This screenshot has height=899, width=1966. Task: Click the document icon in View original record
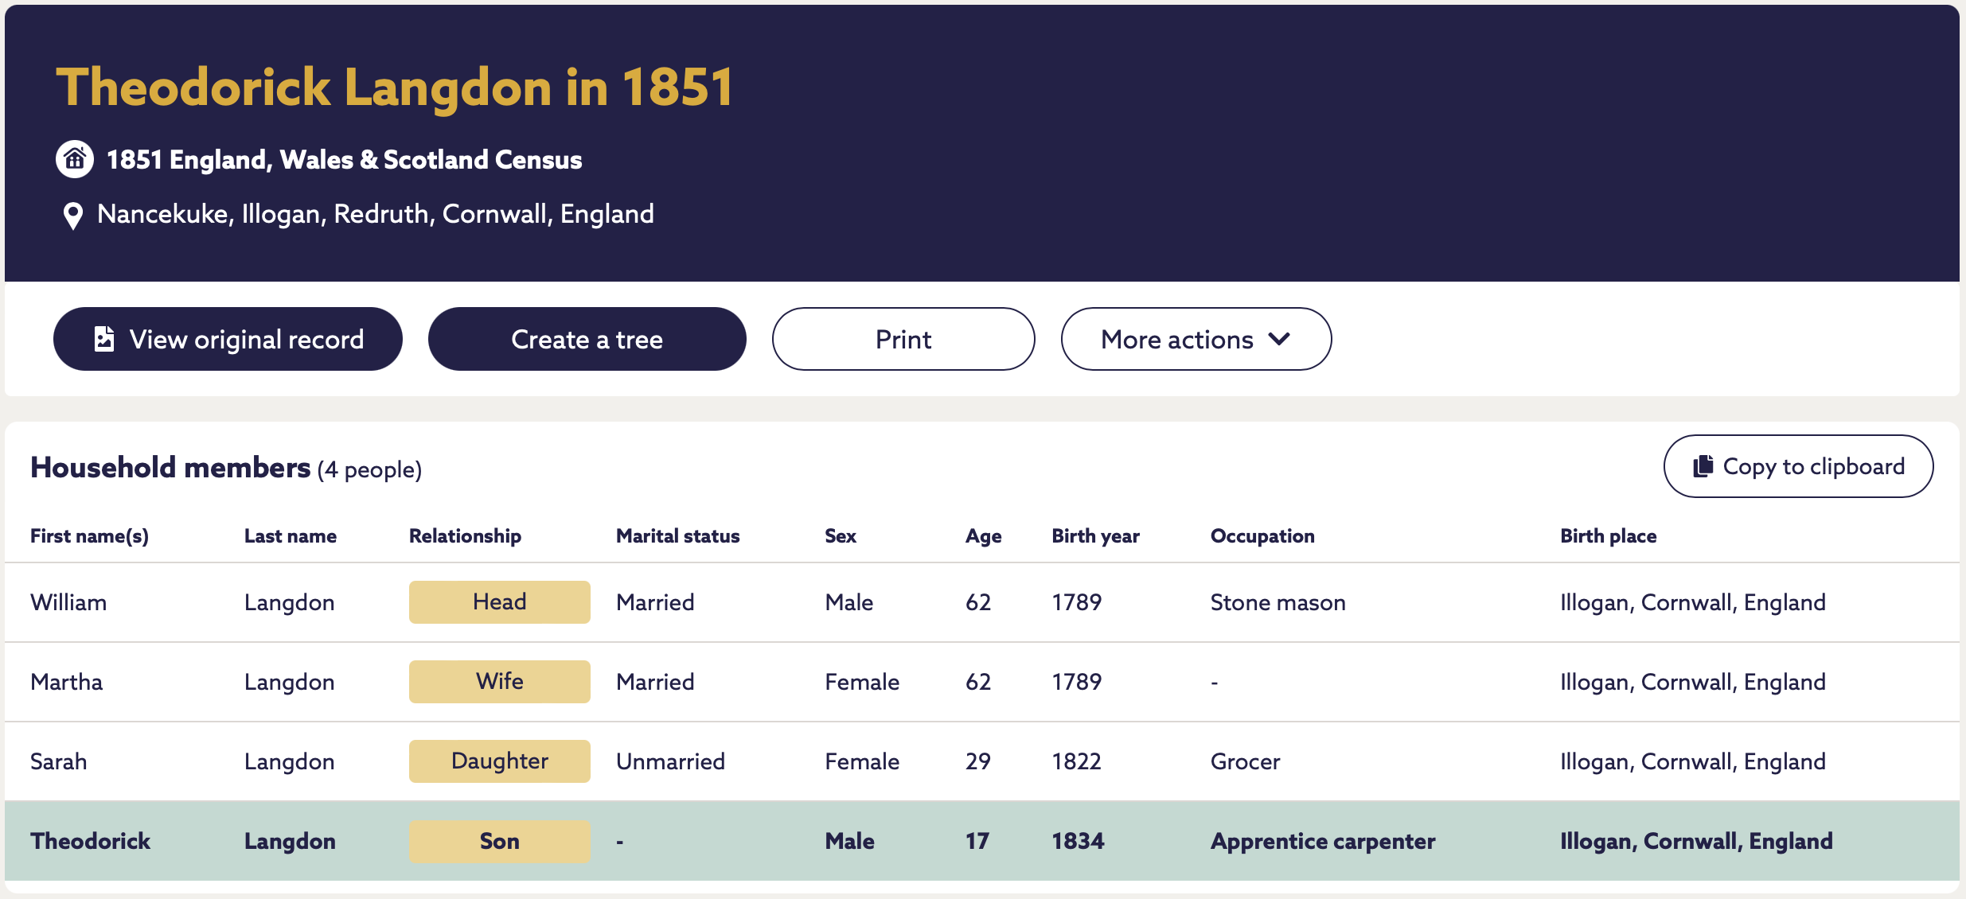[103, 339]
